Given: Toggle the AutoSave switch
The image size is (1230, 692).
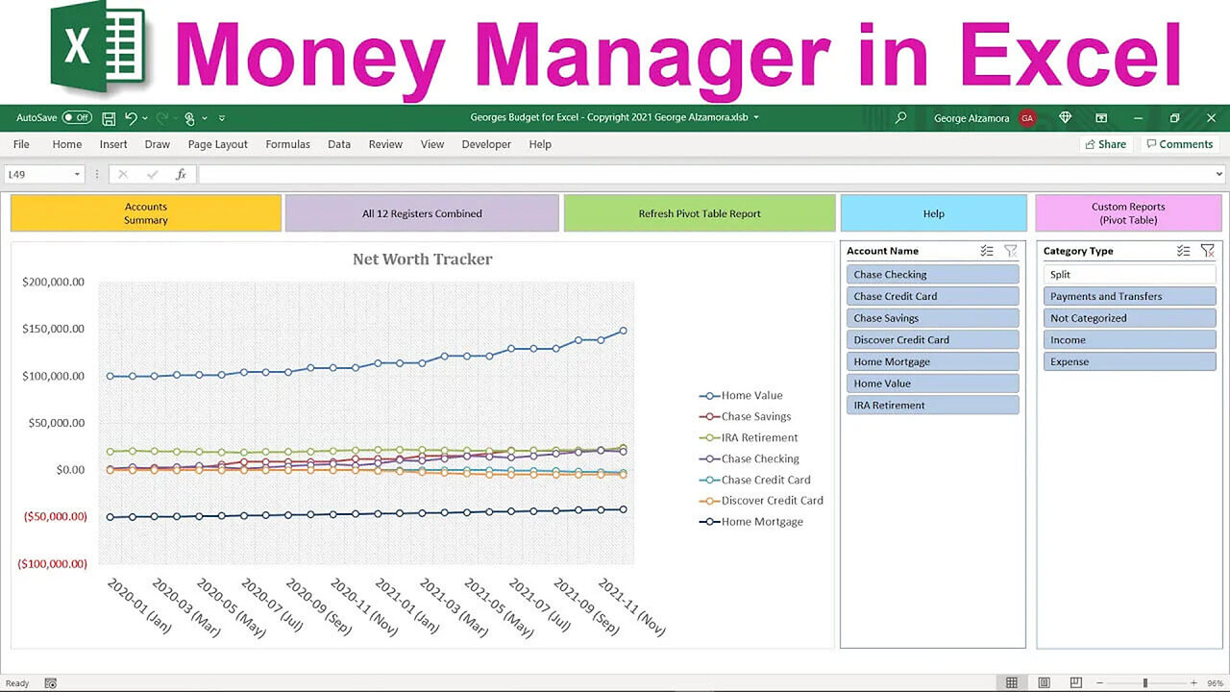Looking at the screenshot, I should [77, 118].
